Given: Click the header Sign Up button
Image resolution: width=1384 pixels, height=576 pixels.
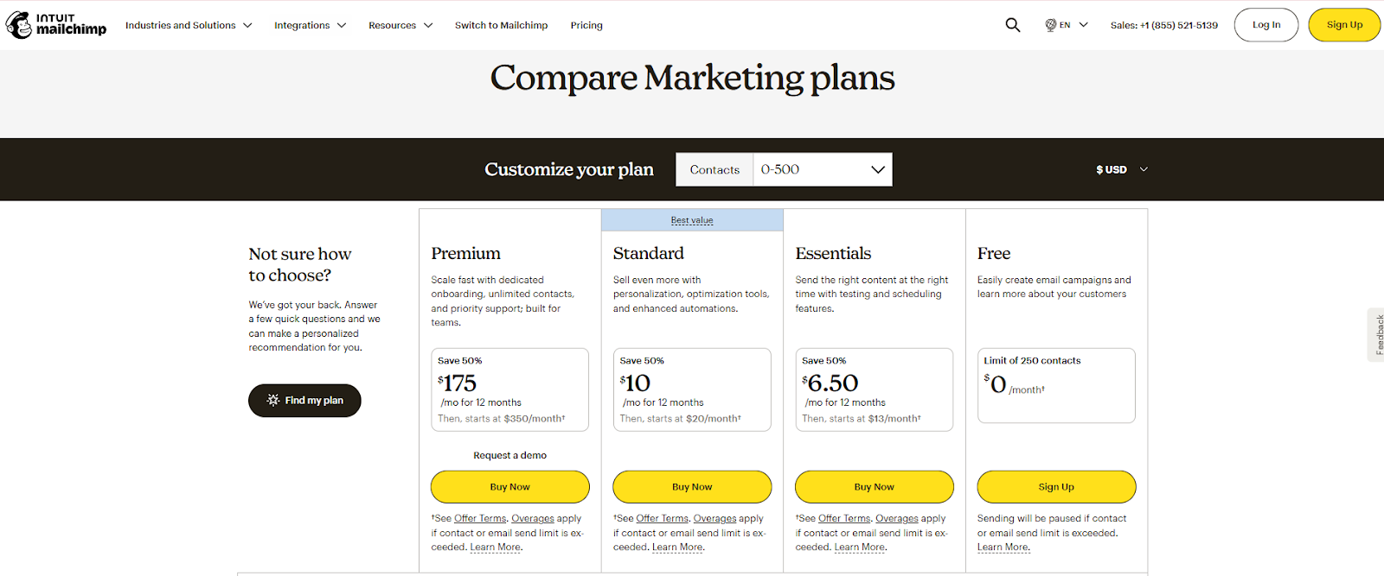Looking at the screenshot, I should pyautogui.click(x=1343, y=24).
